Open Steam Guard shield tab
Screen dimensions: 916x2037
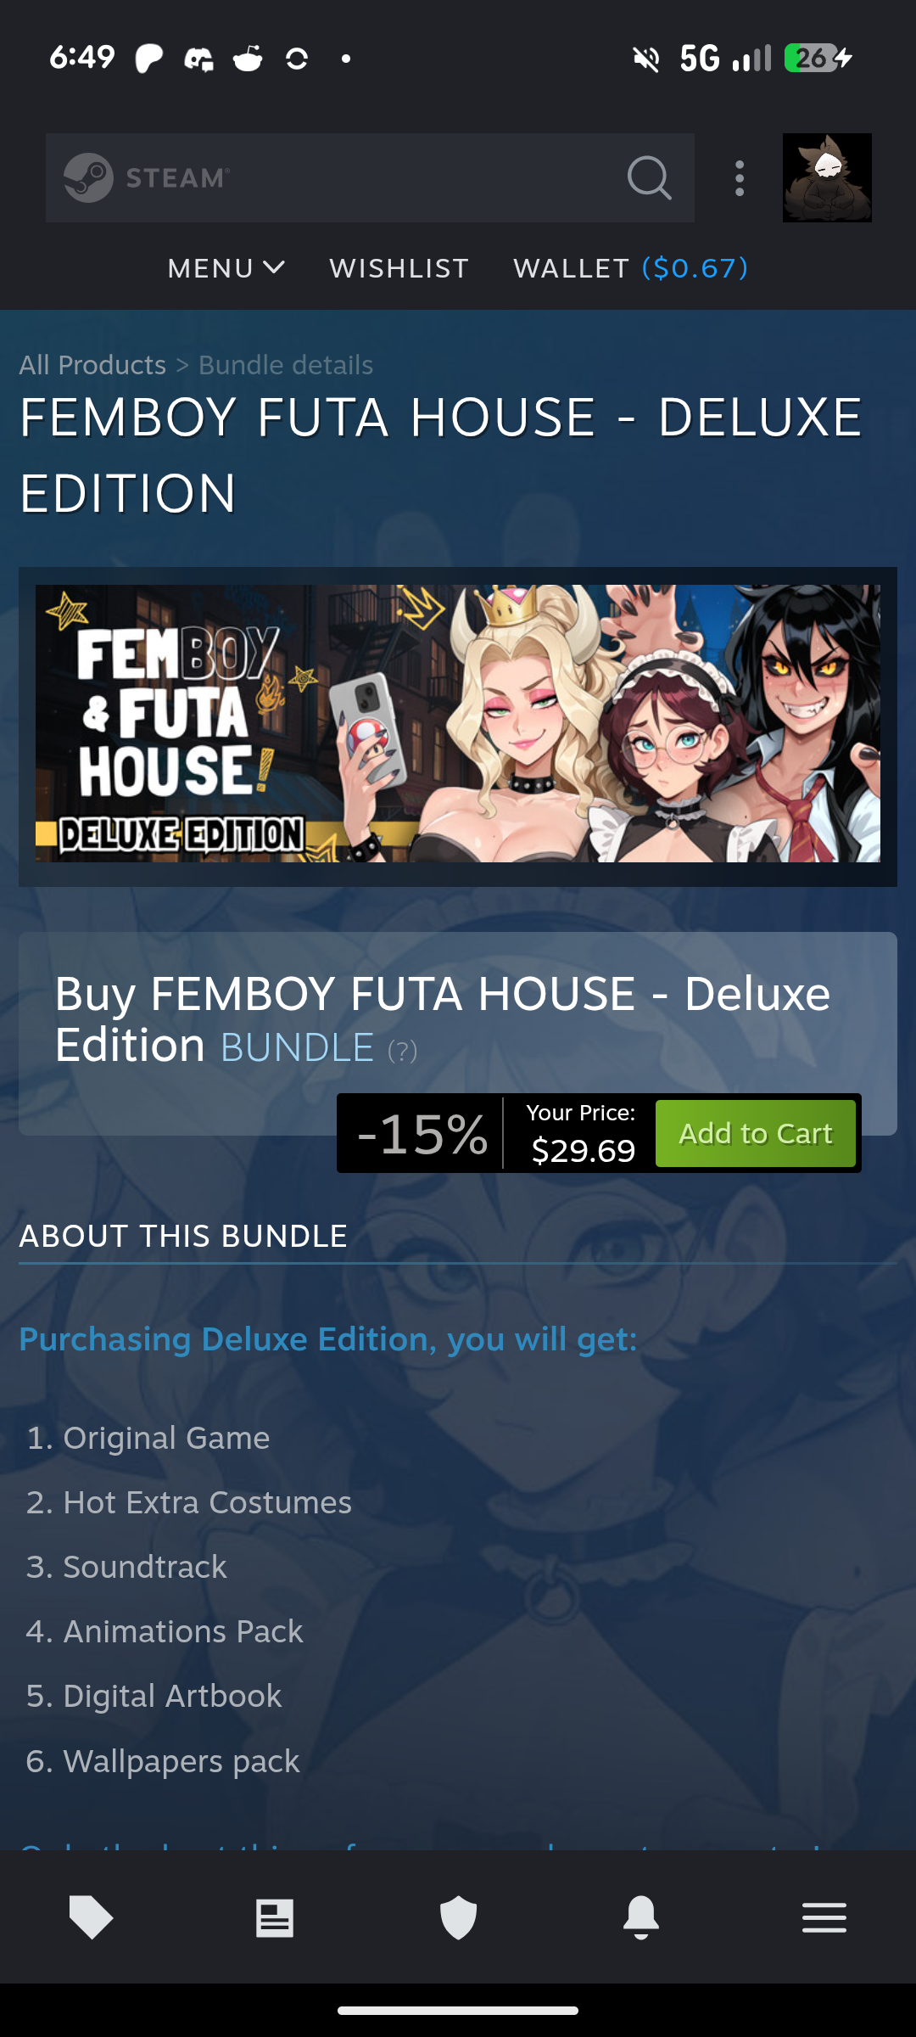coord(458,1917)
